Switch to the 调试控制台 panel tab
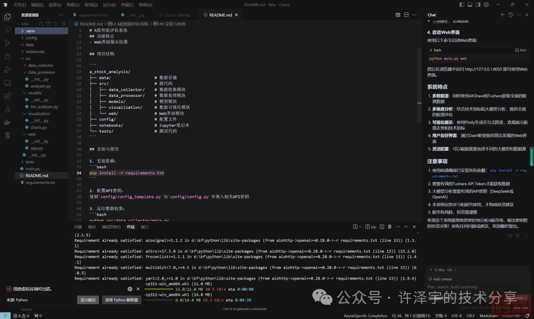 click(111, 227)
